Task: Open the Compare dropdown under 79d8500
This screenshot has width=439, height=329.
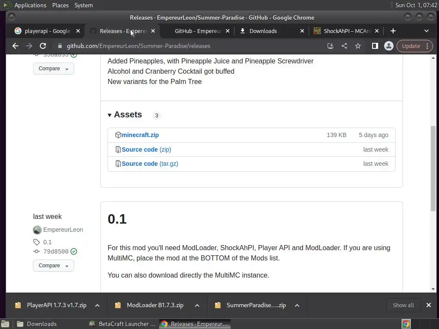Action: (x=54, y=266)
